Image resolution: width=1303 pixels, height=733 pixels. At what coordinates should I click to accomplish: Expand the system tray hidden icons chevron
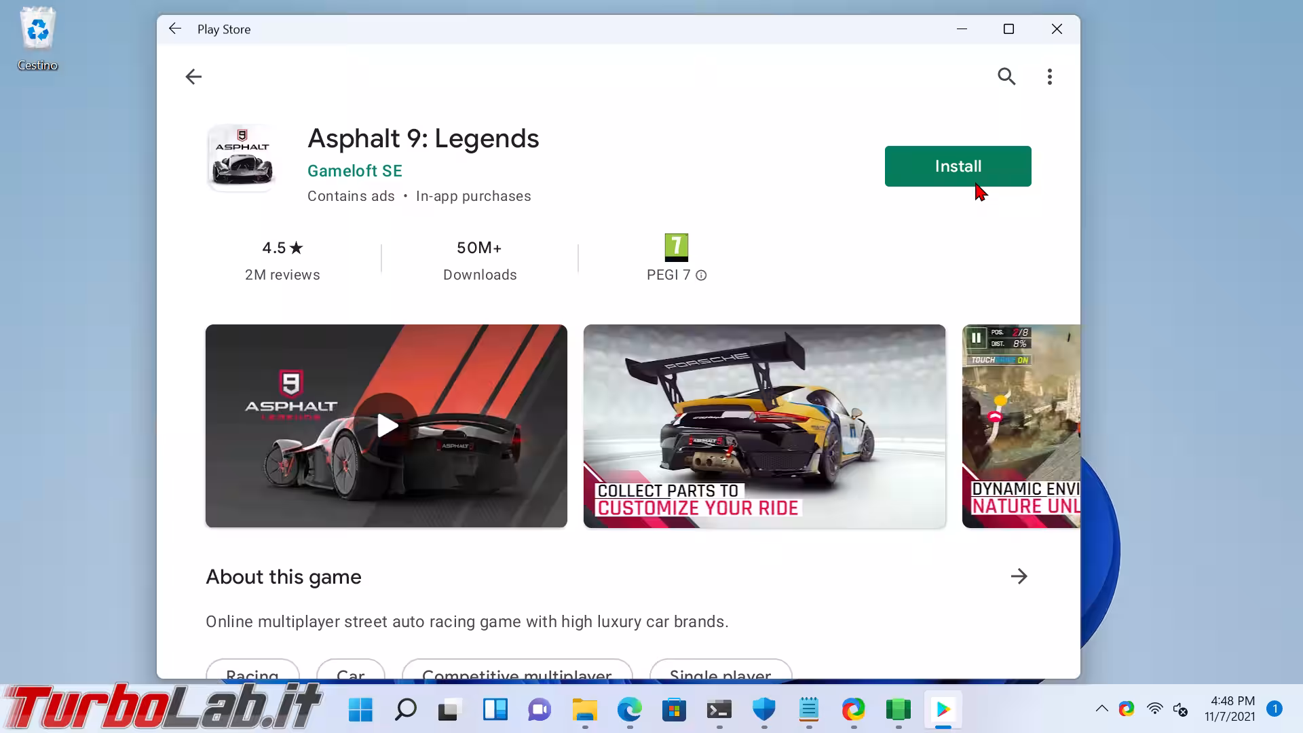point(1101,709)
